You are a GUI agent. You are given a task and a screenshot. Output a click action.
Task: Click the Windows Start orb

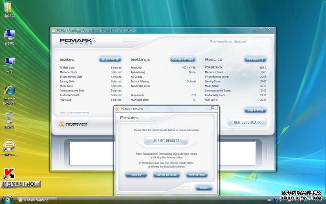pyautogui.click(x=7, y=200)
